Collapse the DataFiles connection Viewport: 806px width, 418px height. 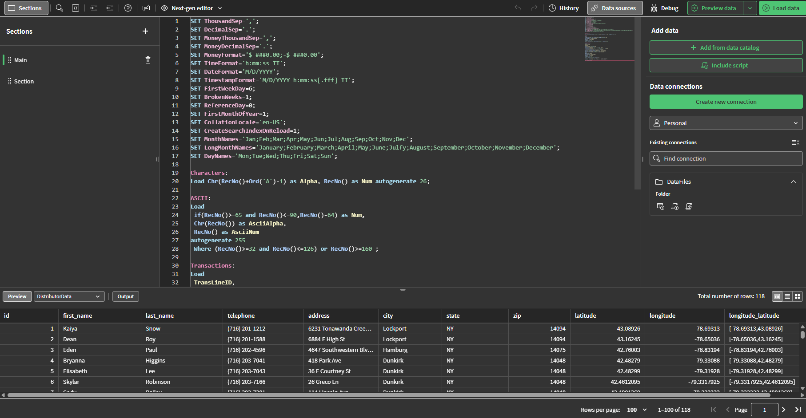pyautogui.click(x=794, y=181)
